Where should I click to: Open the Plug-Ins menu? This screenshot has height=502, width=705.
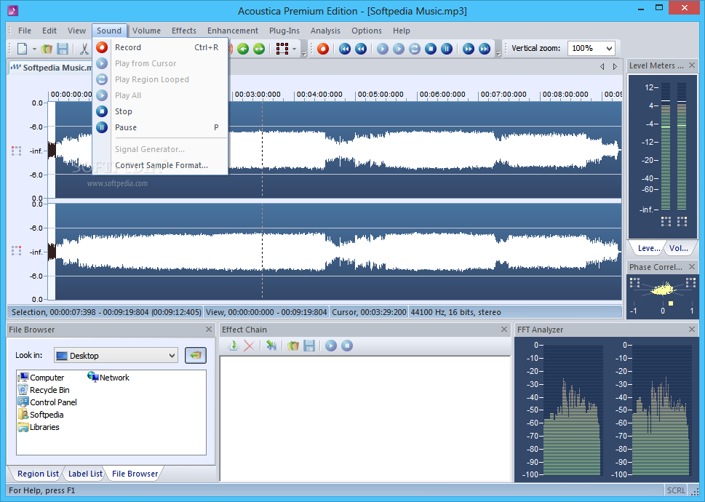pyautogui.click(x=284, y=31)
